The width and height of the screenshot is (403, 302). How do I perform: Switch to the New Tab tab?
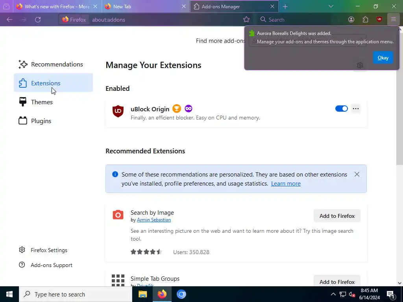click(x=146, y=7)
